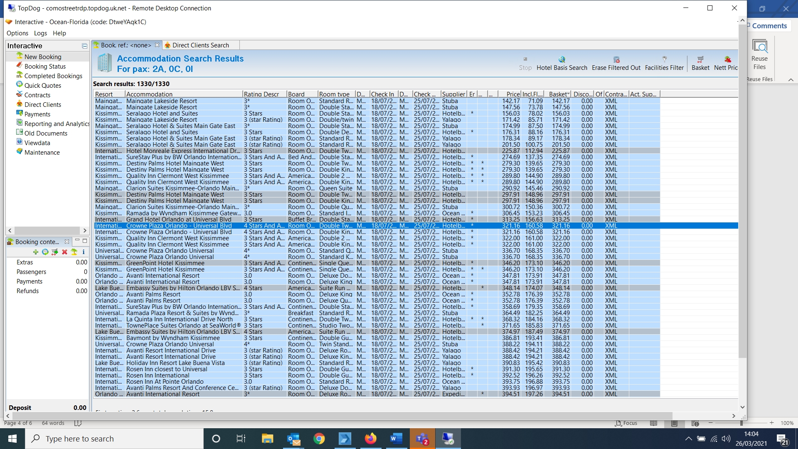This screenshot has height=449, width=798.
Task: Click the red X delete icon in Booking contents
Action: tap(64, 252)
